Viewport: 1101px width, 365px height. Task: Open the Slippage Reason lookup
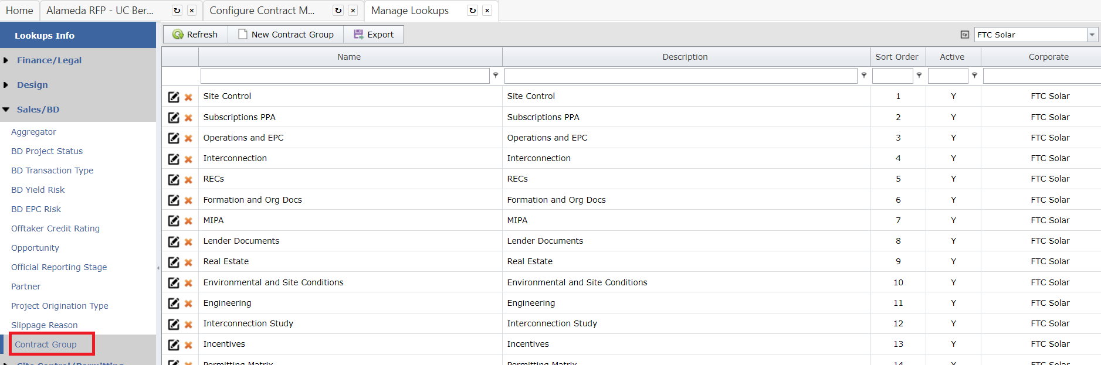click(x=44, y=325)
